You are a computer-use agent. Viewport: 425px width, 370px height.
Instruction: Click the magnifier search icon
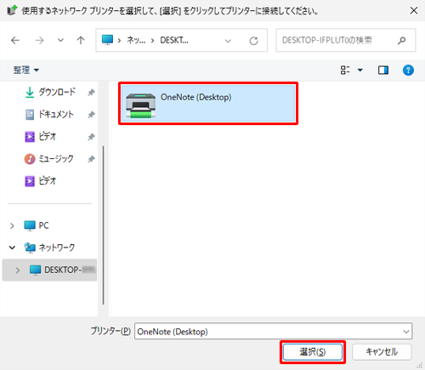click(401, 41)
